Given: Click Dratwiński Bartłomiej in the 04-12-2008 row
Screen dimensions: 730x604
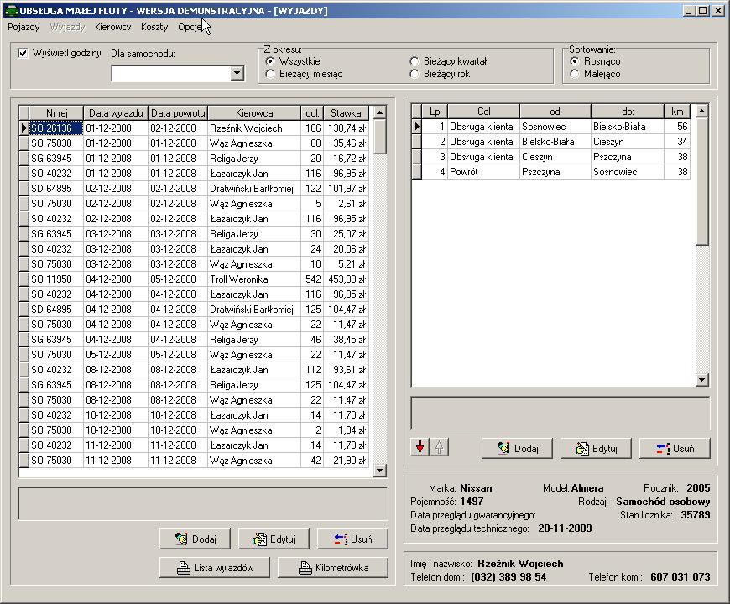Looking at the screenshot, I should 254,310.
